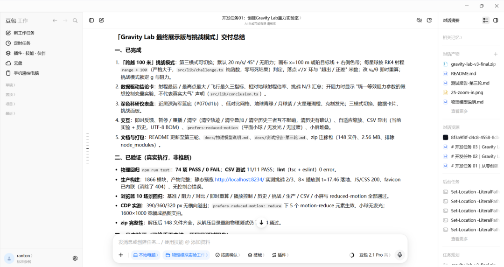
Task: Expand the 最近 group
Action: (10, 113)
